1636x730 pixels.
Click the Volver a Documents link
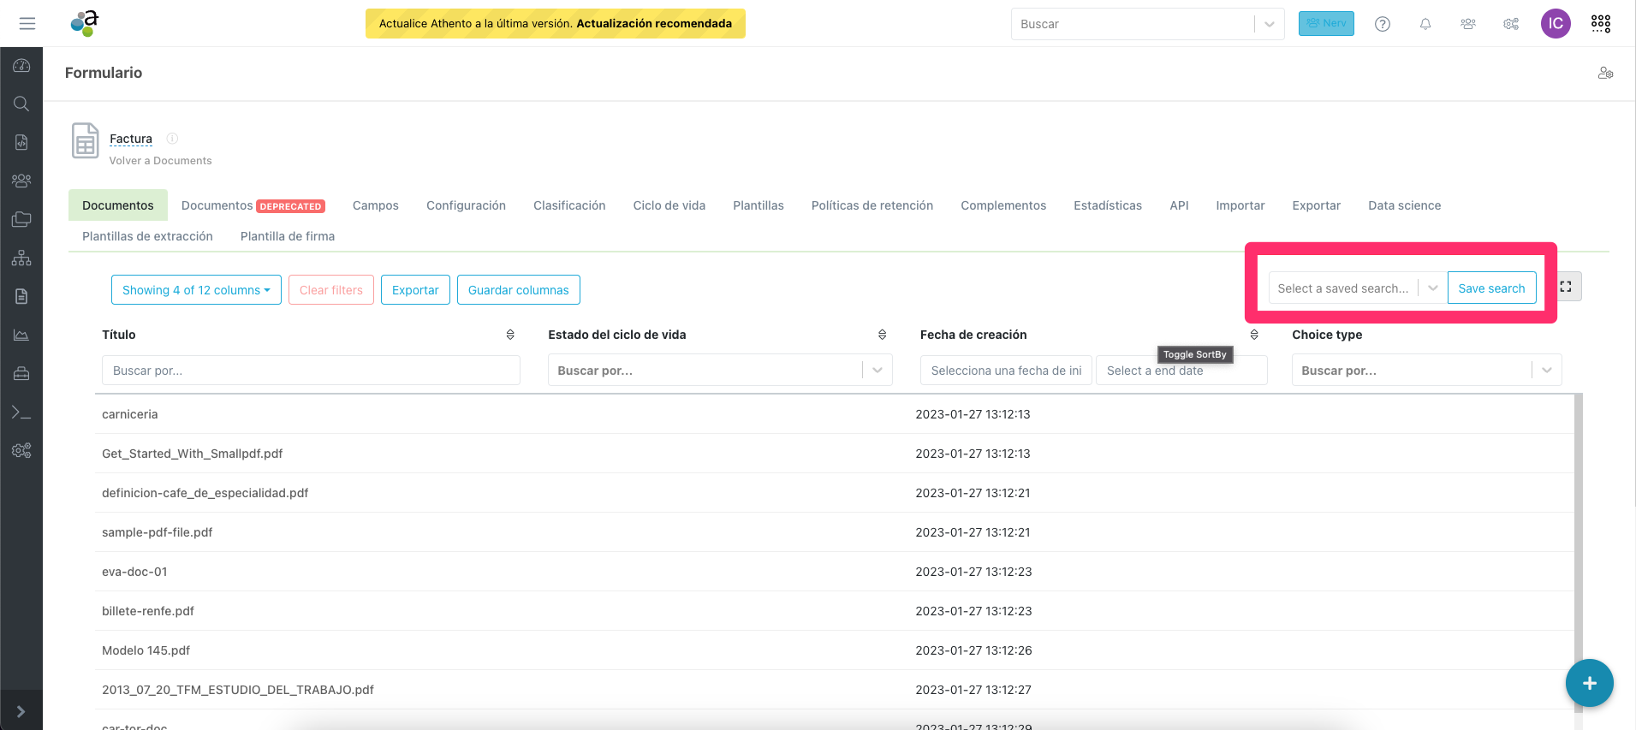coord(160,161)
